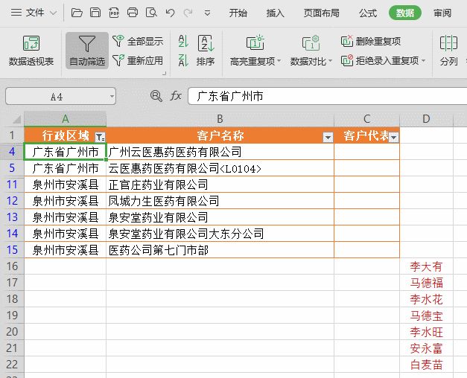Image resolution: width=467 pixels, height=378 pixels.
Task: Click the save icon in toolbar
Action: (95, 13)
